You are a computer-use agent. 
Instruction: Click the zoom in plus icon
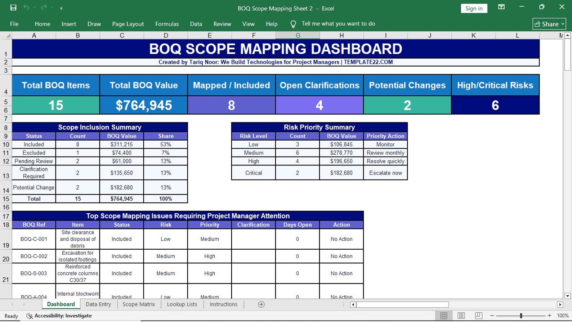[x=549, y=316]
